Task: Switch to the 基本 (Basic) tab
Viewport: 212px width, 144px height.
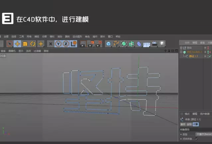Action: (183, 124)
